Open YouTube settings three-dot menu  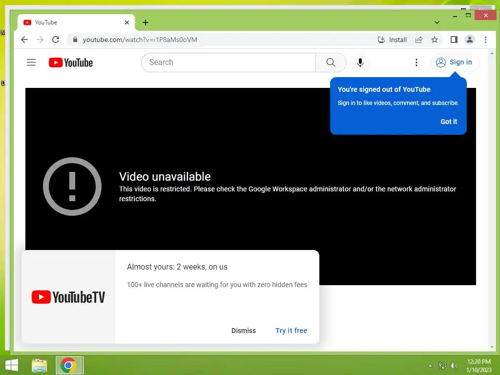click(x=416, y=62)
